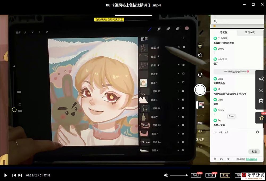
Task: Select 图层 12 layer thumbnail
Action: coord(144,57)
